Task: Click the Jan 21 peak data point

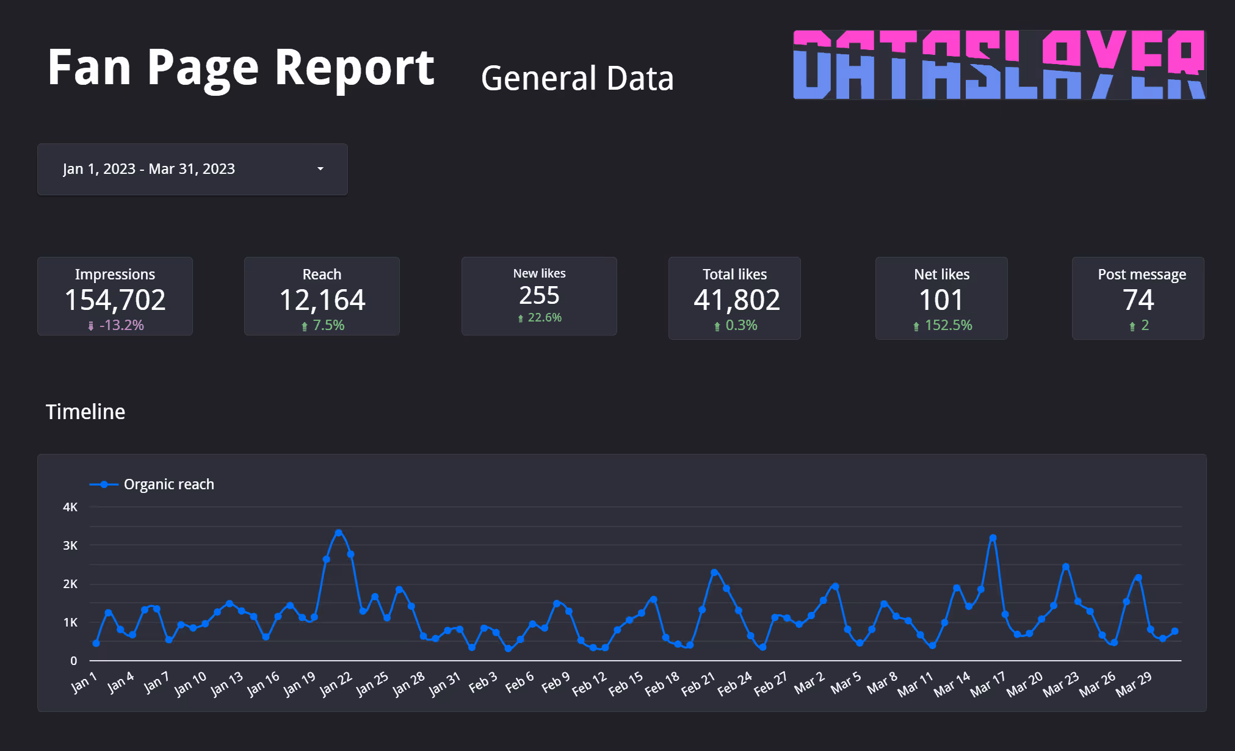Action: click(x=339, y=533)
